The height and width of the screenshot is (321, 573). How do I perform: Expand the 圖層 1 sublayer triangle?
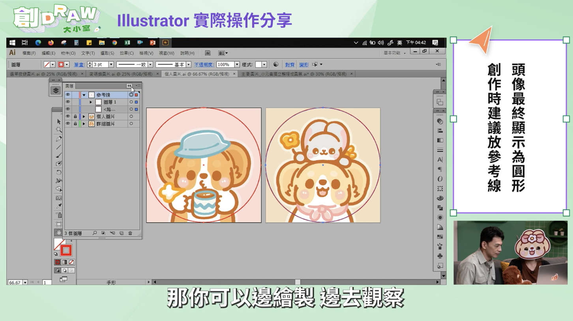91,102
